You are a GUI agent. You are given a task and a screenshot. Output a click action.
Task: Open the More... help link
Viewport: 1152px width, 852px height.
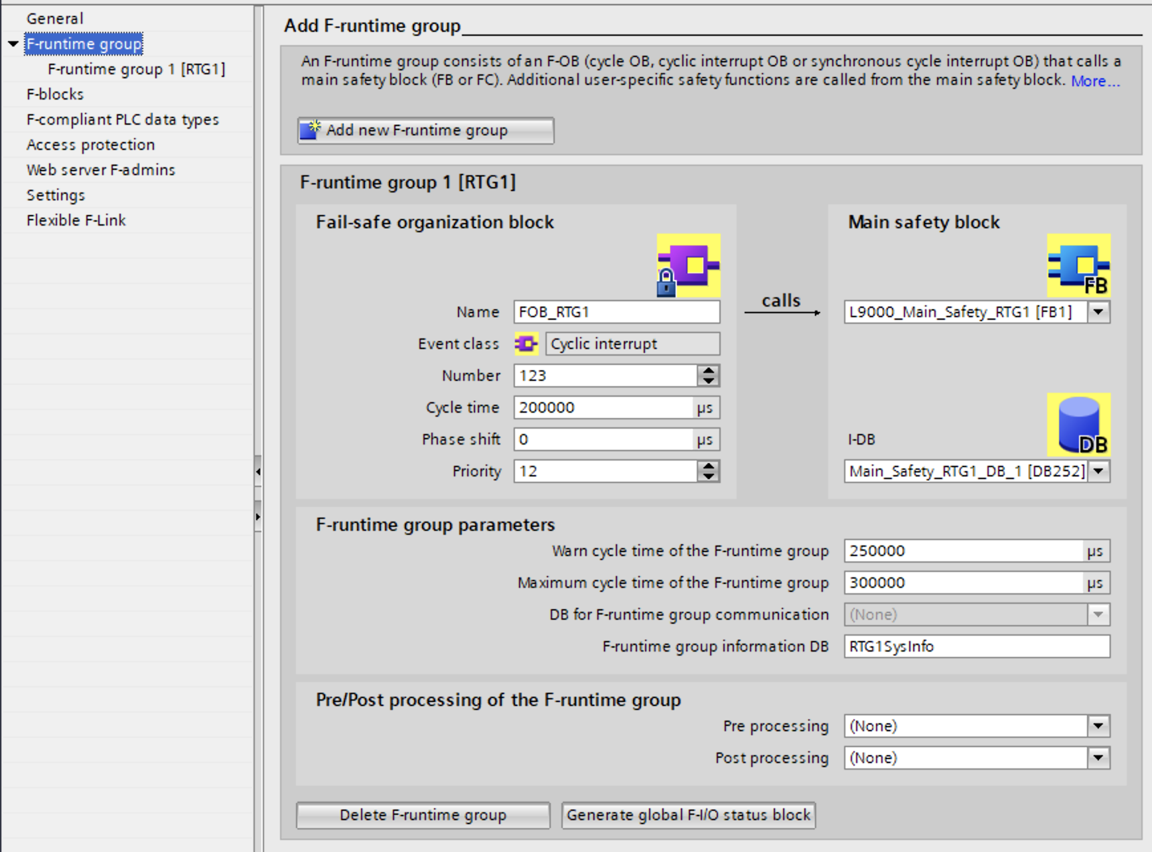tap(1095, 81)
